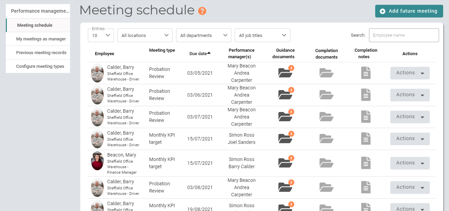Viewport: 449px width, 211px height.
Task: Click Mary Beacon's employee photo
Action: (x=97, y=161)
